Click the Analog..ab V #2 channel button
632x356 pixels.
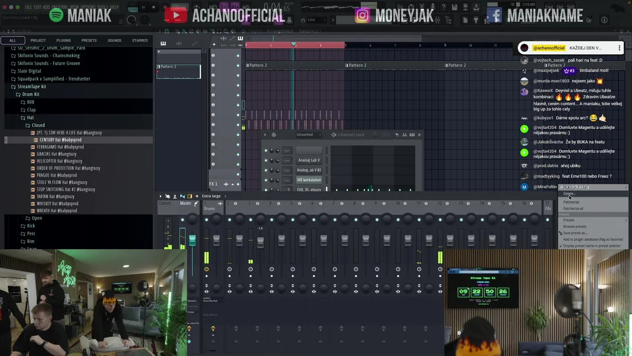point(309,170)
